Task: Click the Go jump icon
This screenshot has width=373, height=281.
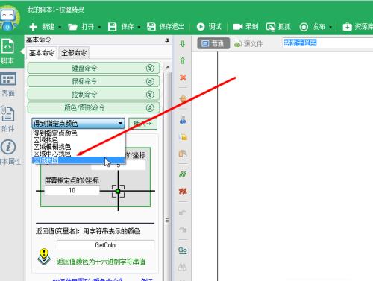Action: pyautogui.click(x=183, y=250)
